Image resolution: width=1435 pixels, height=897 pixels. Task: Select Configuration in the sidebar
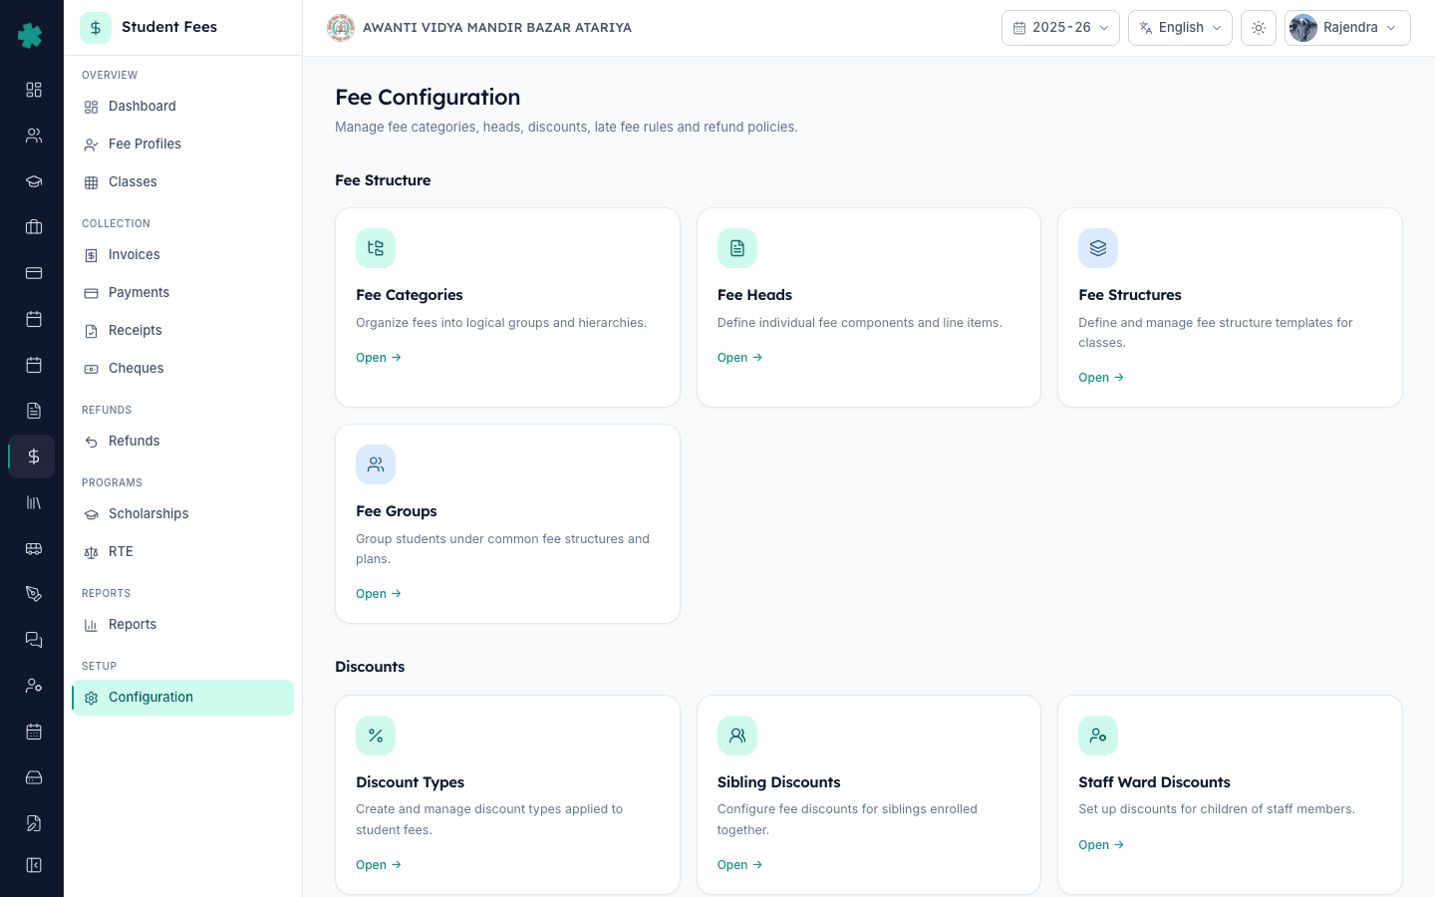click(182, 698)
